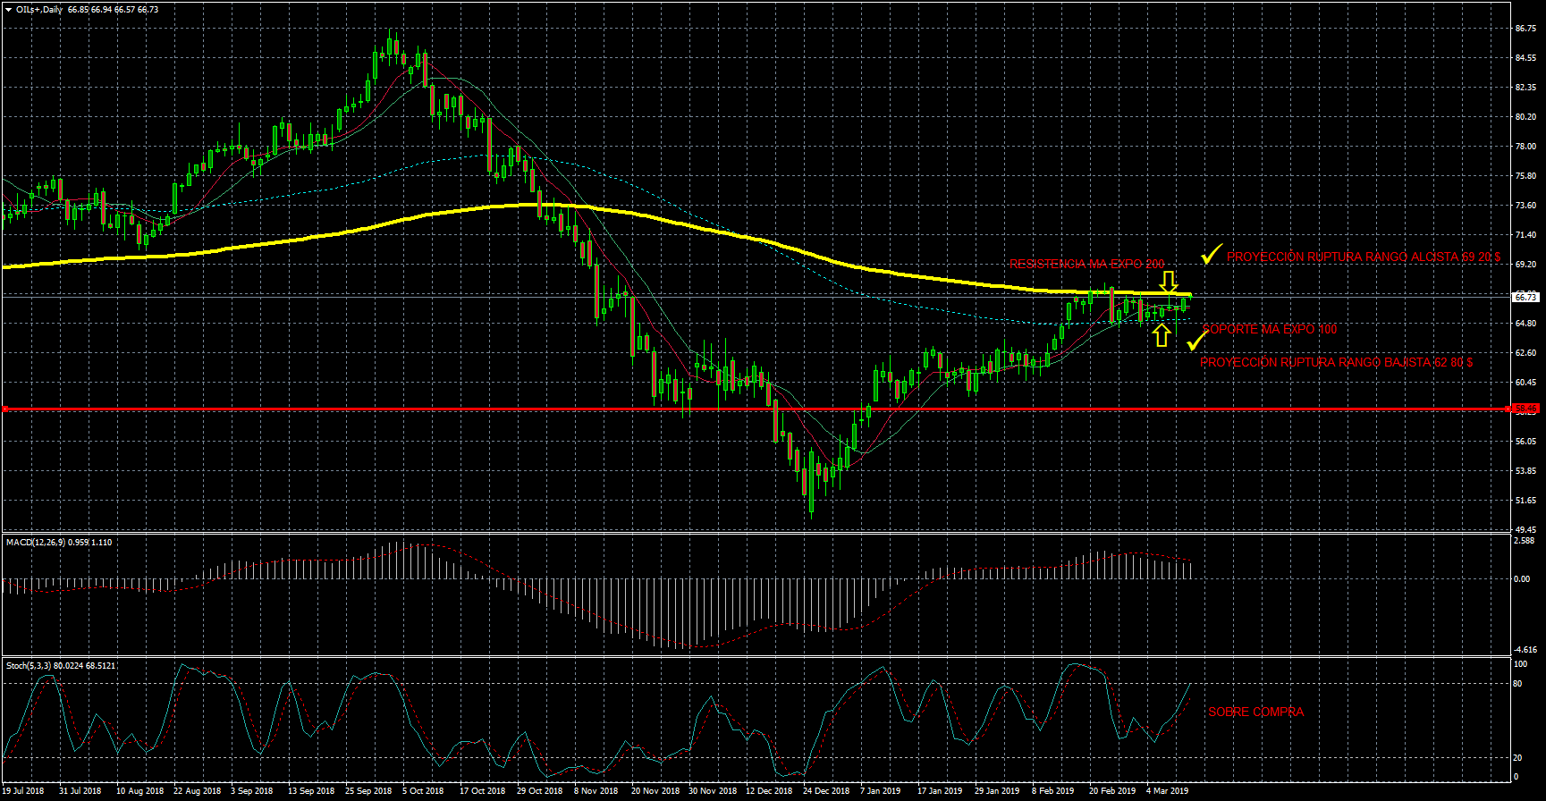Click the 5 Oct 2018 date marker
Screen dimensions: 1546x801
pyautogui.click(x=423, y=791)
